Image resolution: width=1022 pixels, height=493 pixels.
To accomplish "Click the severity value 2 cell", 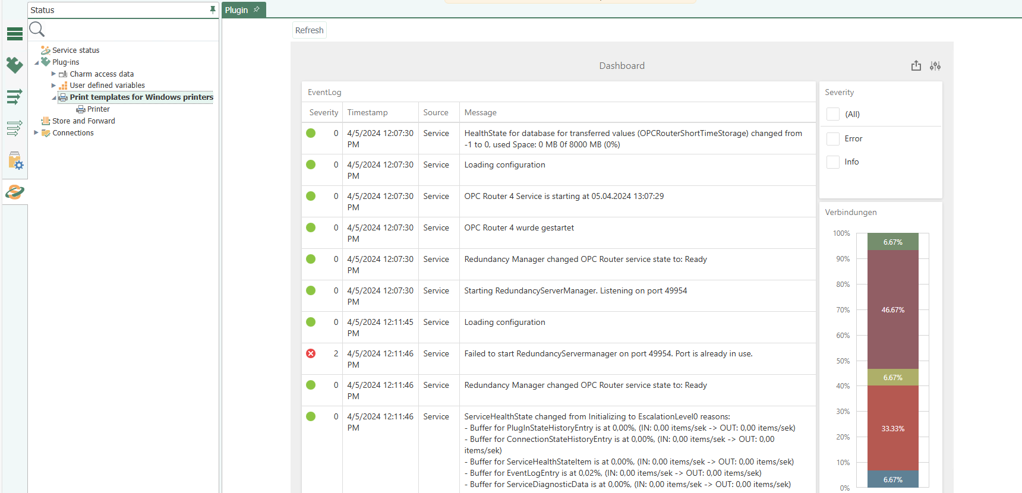I will [336, 353].
